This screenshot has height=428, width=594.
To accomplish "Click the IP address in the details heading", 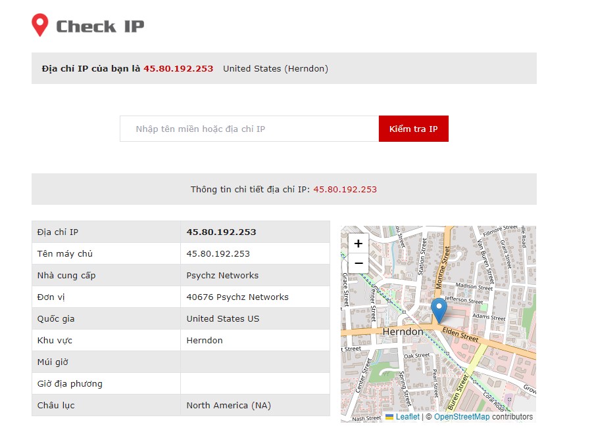I will pyautogui.click(x=345, y=189).
